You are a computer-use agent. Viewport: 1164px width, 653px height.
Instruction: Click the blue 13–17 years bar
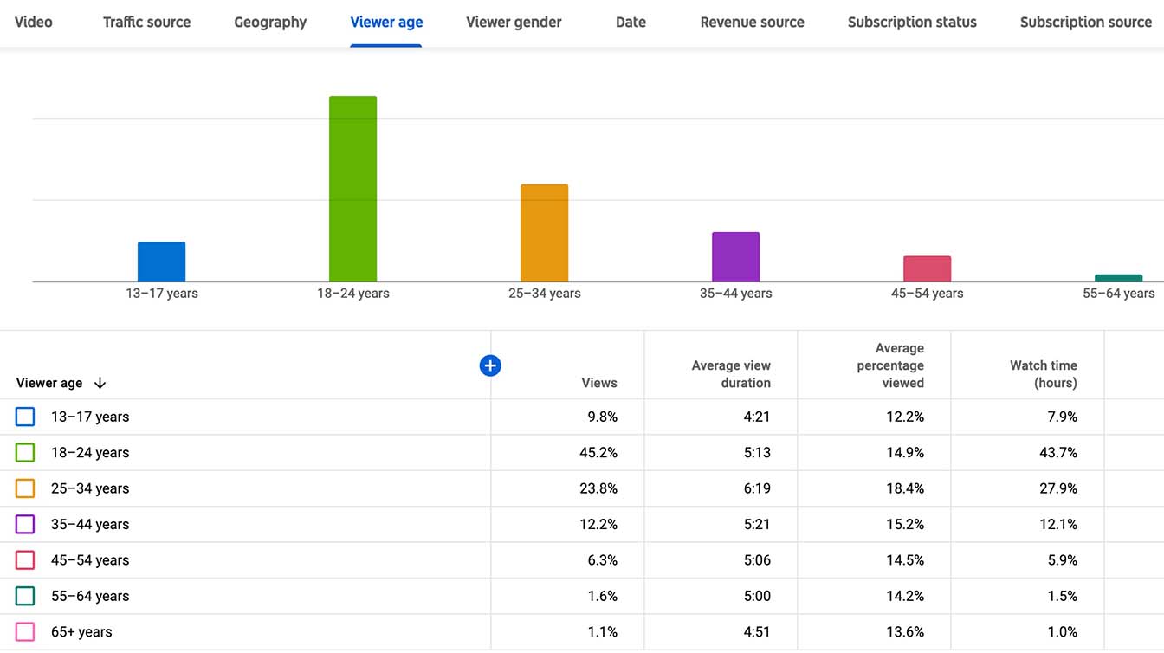(162, 262)
